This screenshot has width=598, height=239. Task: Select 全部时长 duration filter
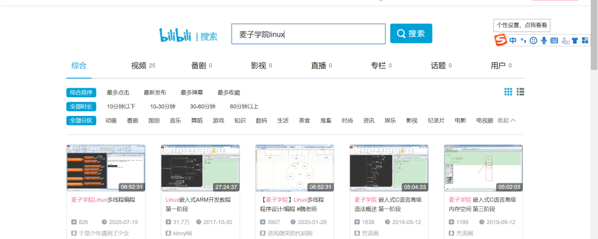(81, 107)
